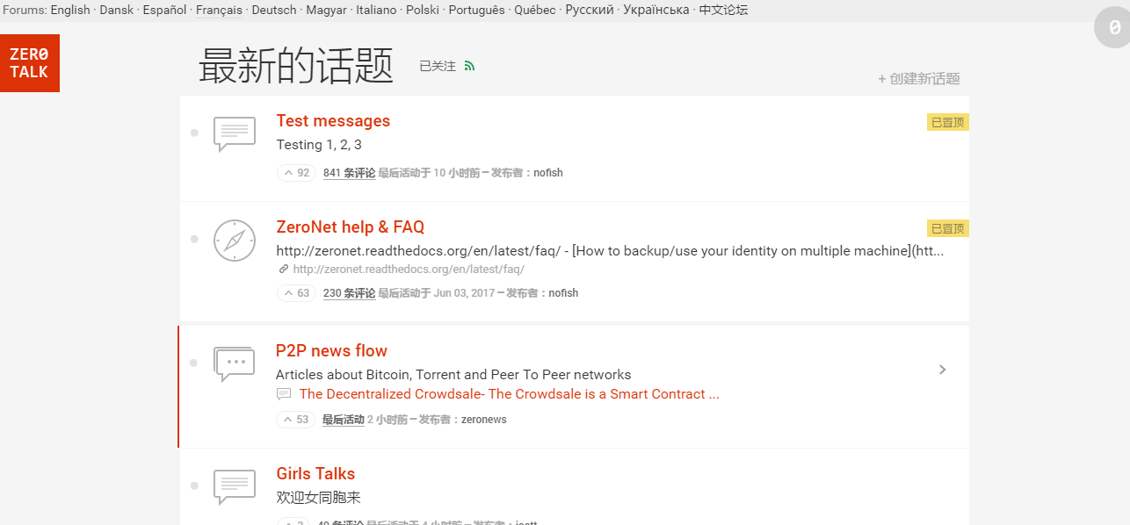The width and height of the screenshot is (1130, 525).
Task: Switch to the Português forum
Action: click(x=477, y=11)
